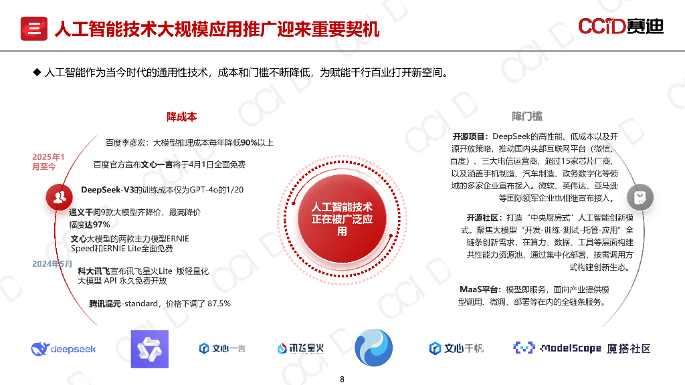
Task: Click the 文心一言 logo
Action: pos(221,349)
